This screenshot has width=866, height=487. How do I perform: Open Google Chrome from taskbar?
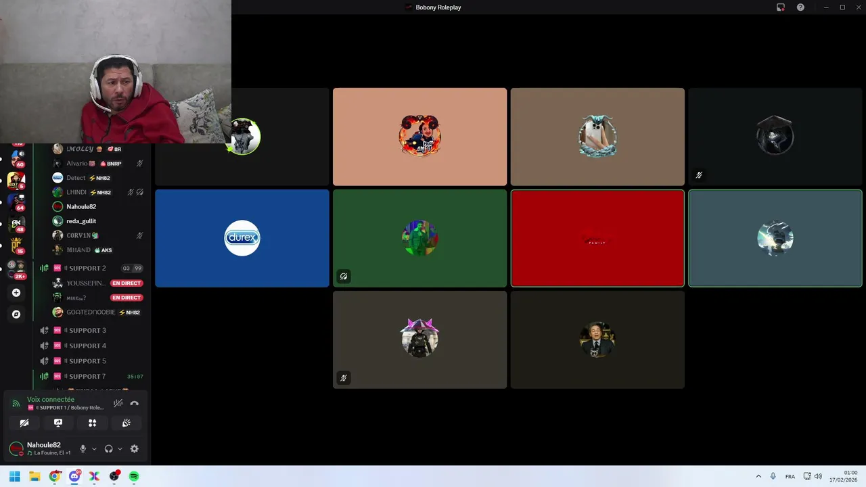tap(55, 476)
